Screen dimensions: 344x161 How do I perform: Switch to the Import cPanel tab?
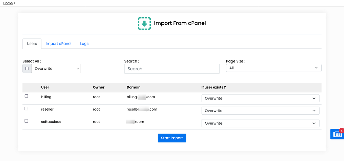coord(58,44)
